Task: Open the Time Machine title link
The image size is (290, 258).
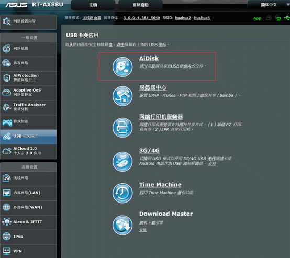Action: [160, 185]
